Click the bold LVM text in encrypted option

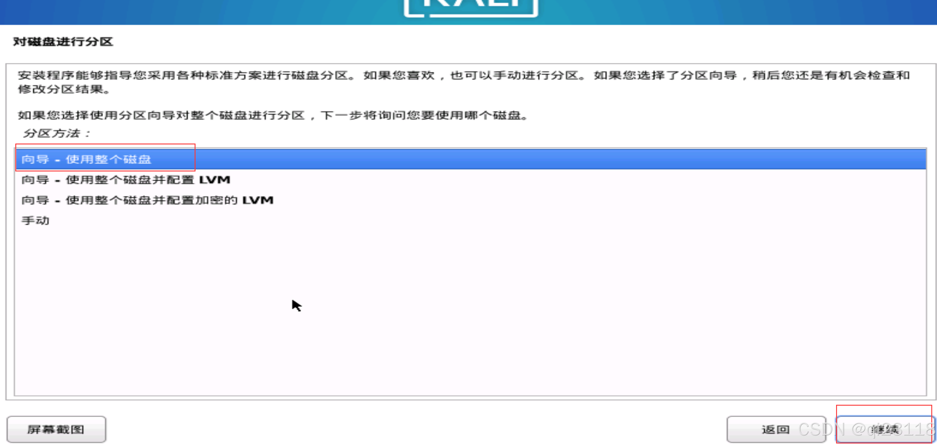[x=258, y=200]
